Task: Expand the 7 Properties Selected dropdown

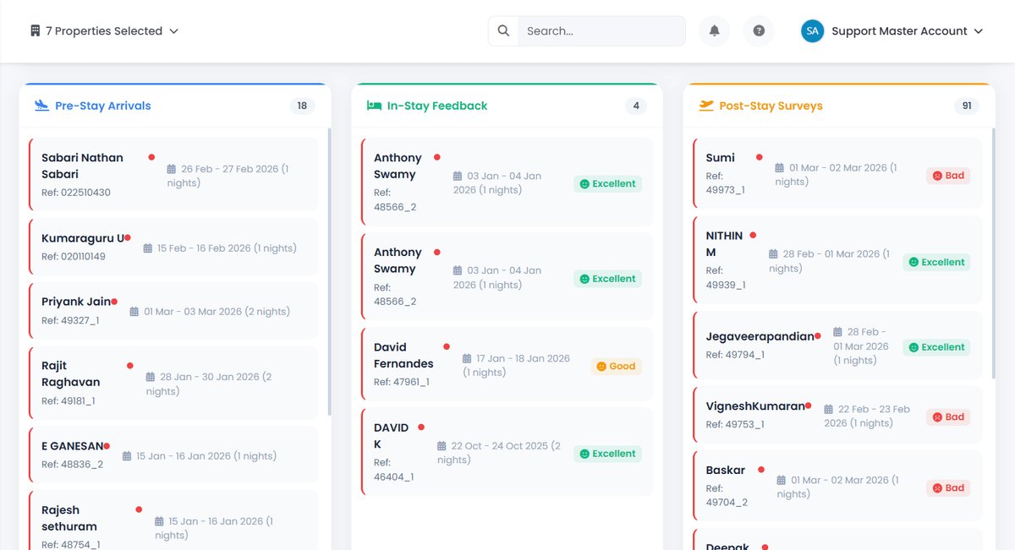Action: tap(174, 30)
